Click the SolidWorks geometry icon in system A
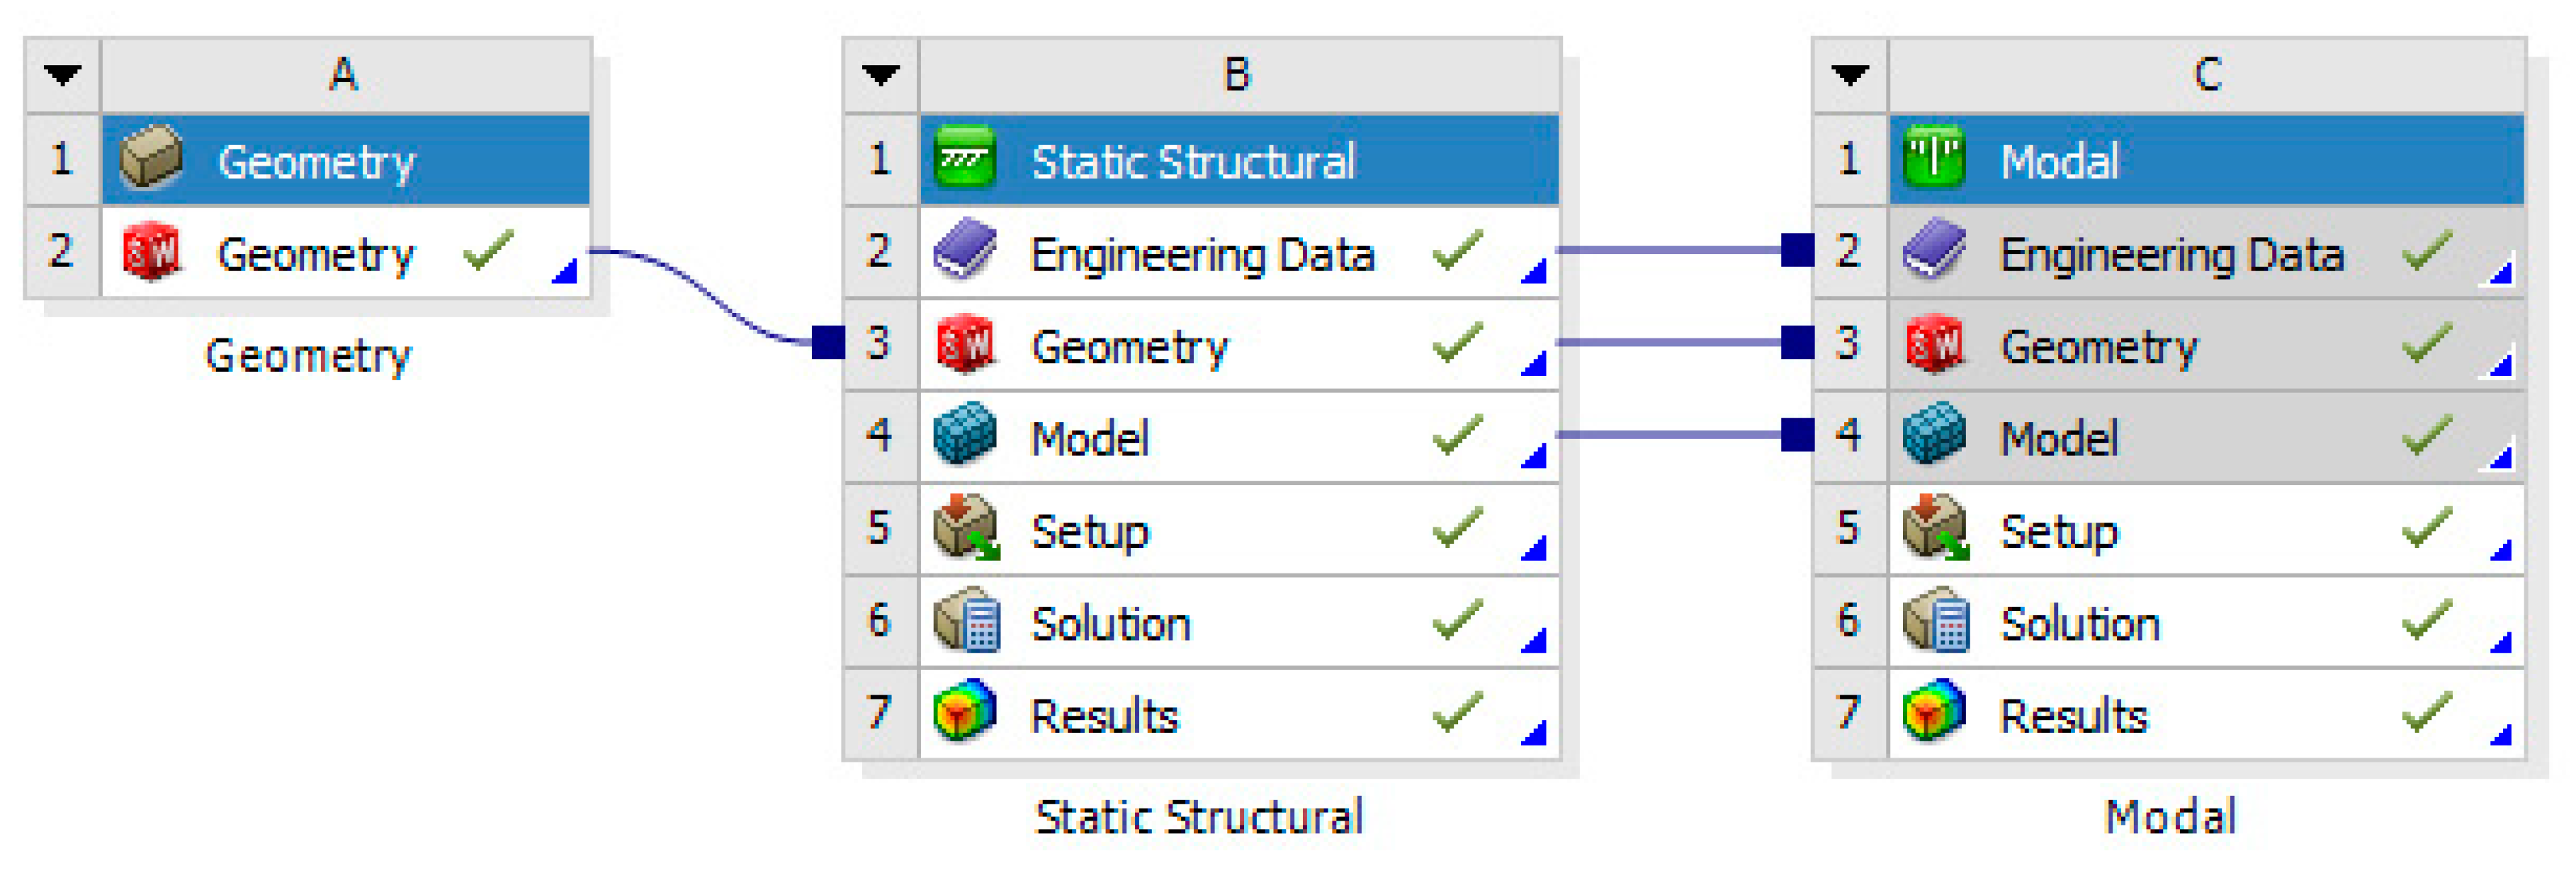The width and height of the screenshot is (2576, 885). 150,253
